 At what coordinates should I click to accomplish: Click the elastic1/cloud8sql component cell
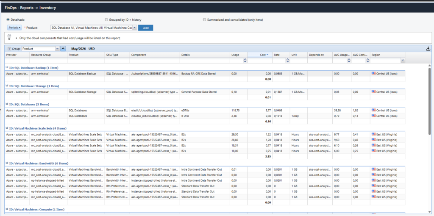[155, 110]
